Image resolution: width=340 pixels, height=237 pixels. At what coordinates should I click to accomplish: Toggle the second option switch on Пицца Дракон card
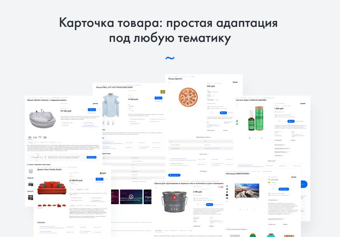click(x=208, y=108)
